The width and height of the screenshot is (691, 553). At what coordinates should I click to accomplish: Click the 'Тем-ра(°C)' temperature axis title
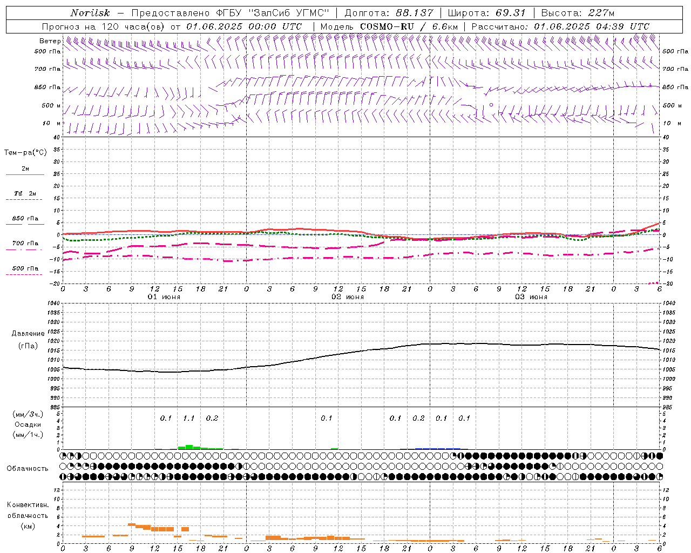[25, 153]
